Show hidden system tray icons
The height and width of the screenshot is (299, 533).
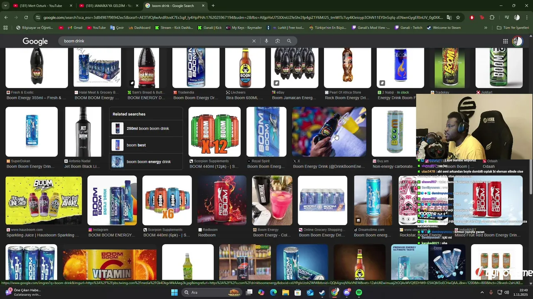[482, 292]
